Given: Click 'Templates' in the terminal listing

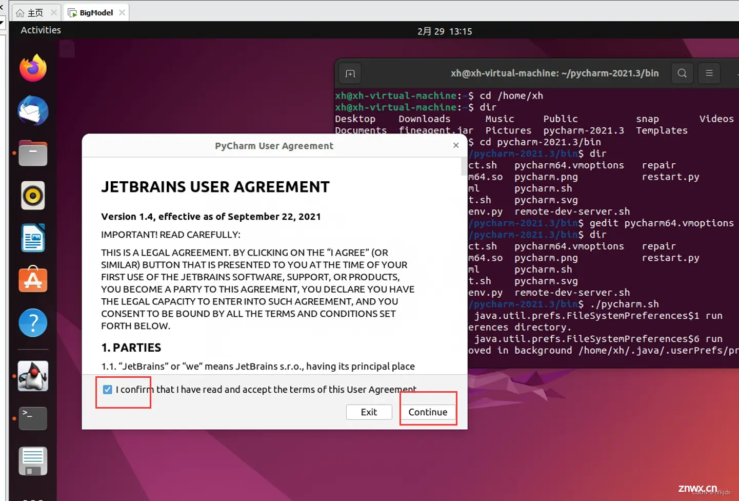Looking at the screenshot, I should pyautogui.click(x=662, y=130).
